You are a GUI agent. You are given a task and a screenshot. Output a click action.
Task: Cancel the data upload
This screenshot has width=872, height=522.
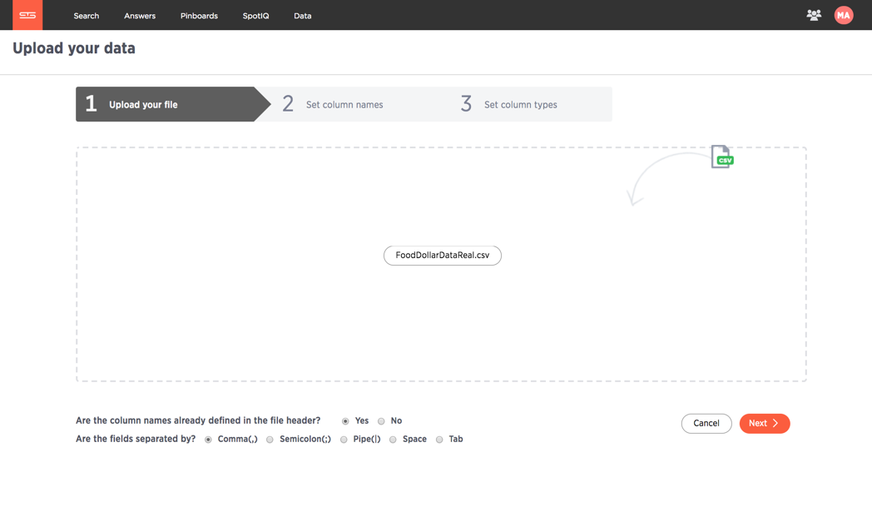pyautogui.click(x=706, y=424)
